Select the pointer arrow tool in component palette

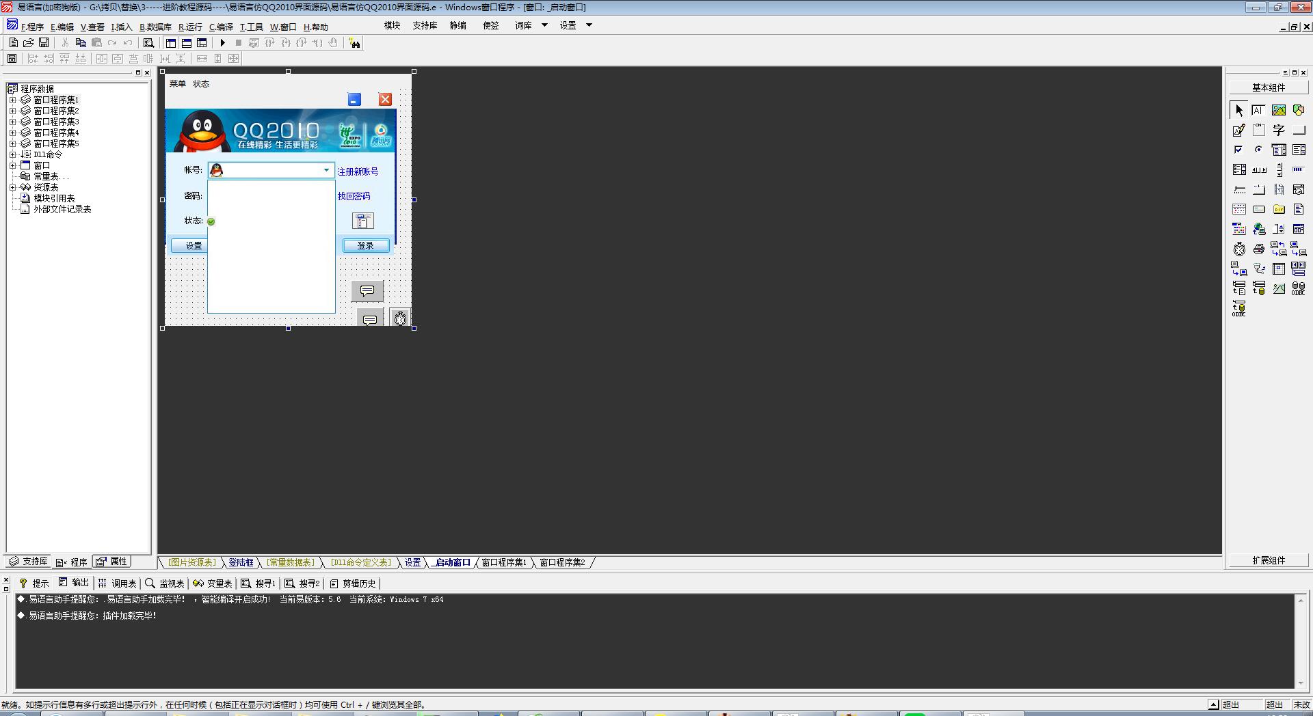pos(1239,110)
